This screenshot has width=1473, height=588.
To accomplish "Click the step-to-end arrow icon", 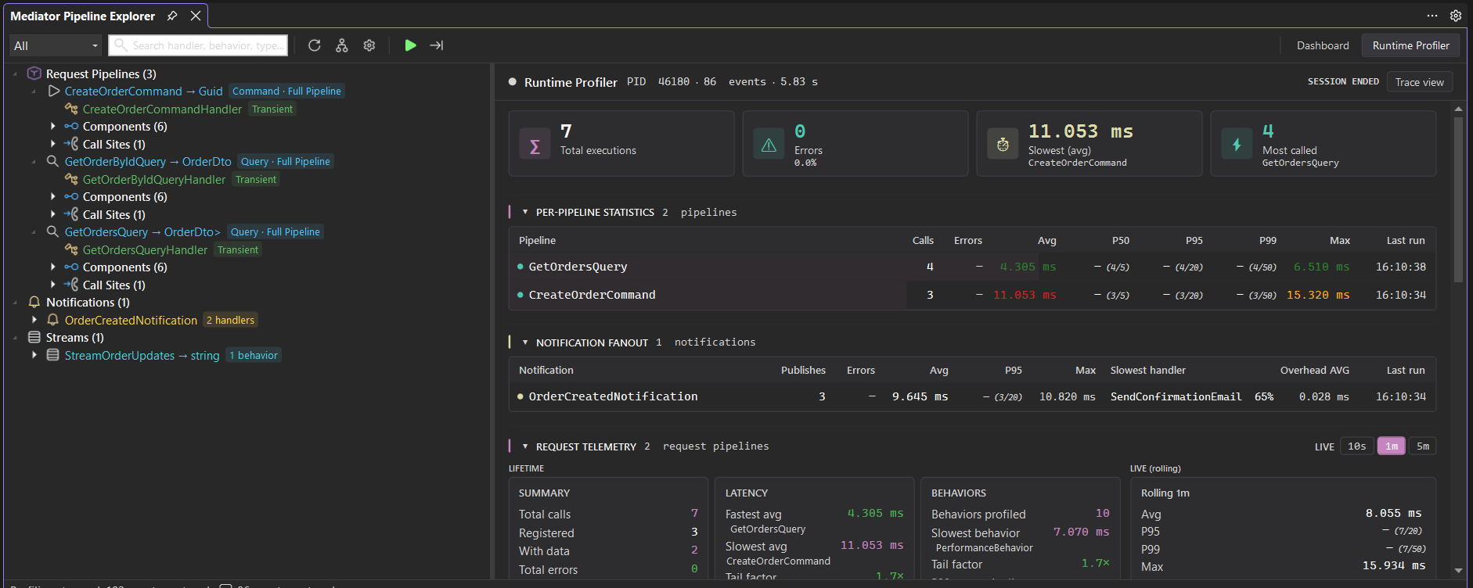I will pyautogui.click(x=437, y=45).
